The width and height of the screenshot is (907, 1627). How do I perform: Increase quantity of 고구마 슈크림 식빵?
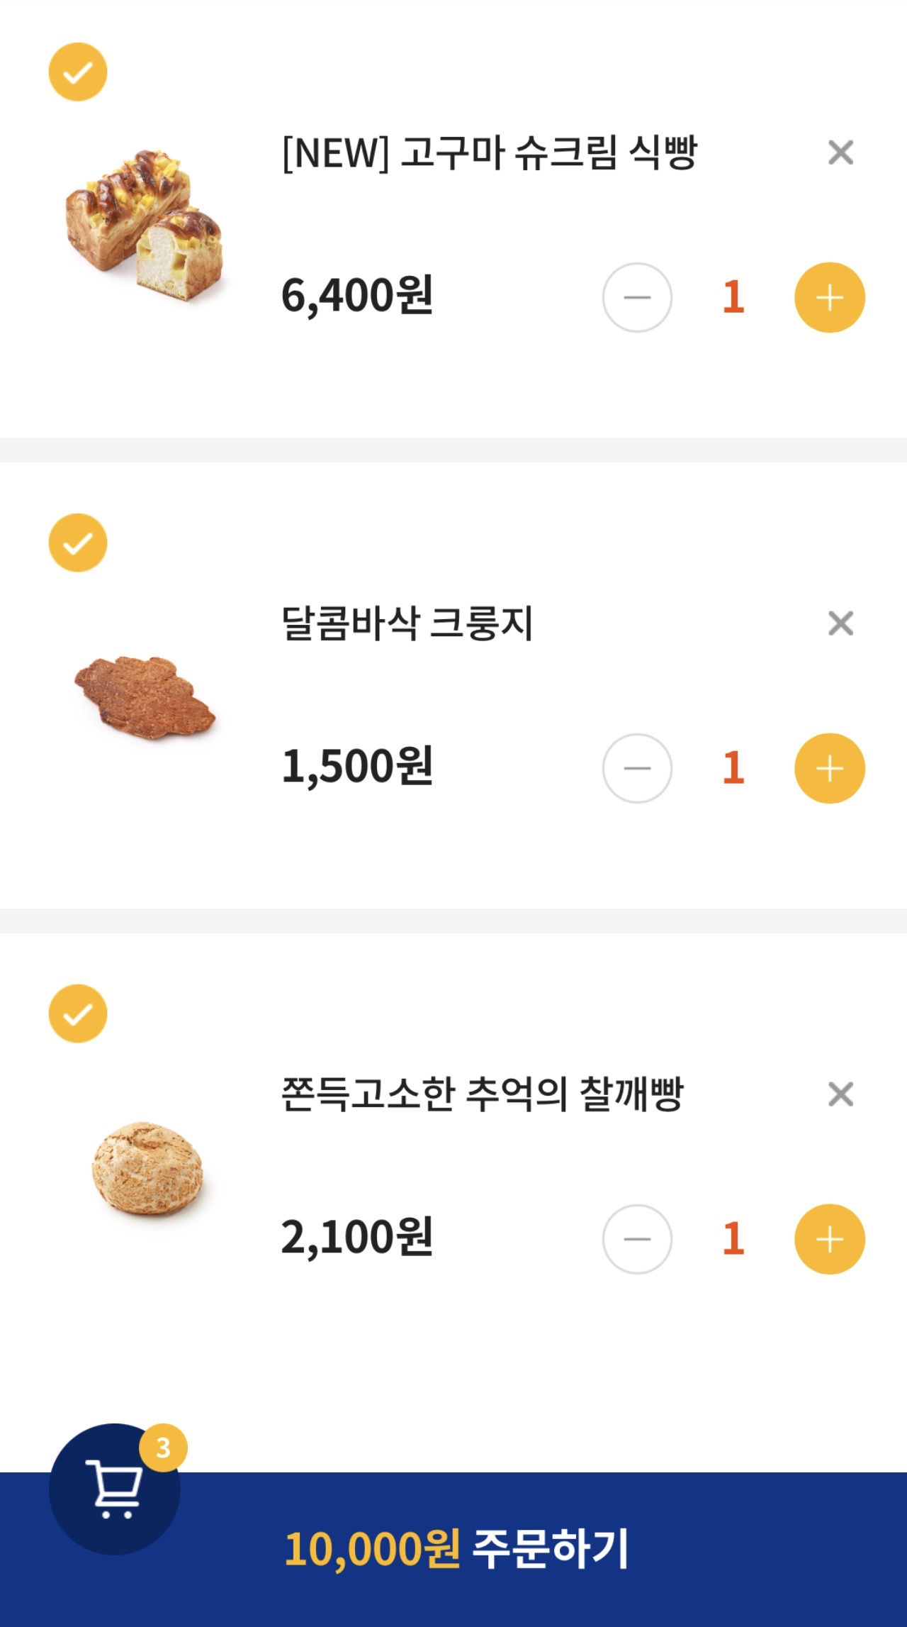tap(829, 298)
